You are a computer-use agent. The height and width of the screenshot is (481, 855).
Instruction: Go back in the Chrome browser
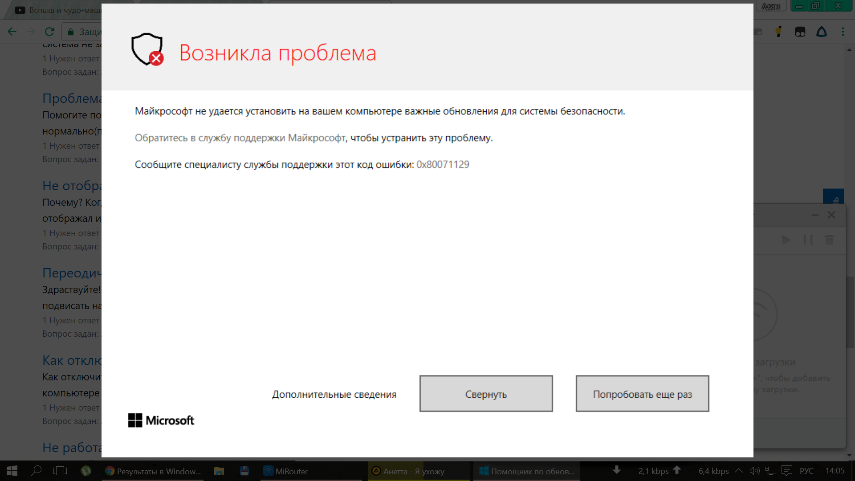pyautogui.click(x=12, y=32)
